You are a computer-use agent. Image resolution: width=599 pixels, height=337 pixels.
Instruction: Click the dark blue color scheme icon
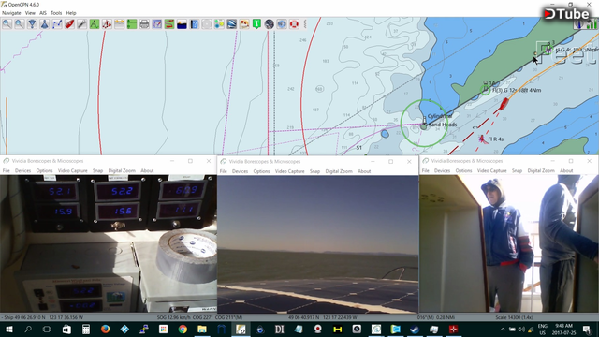(182, 24)
